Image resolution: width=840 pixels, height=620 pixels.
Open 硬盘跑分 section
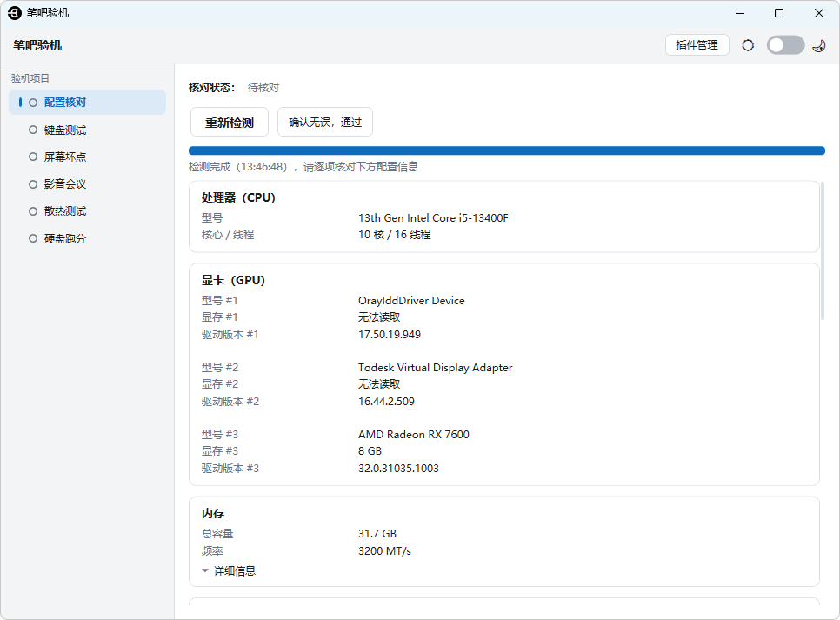click(87, 238)
